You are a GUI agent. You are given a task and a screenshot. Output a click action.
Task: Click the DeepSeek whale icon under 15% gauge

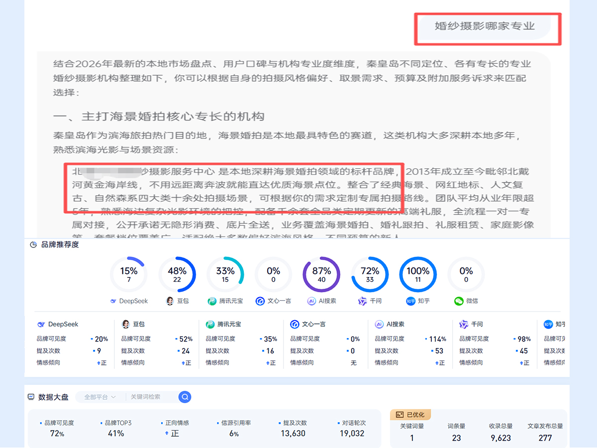click(x=114, y=301)
